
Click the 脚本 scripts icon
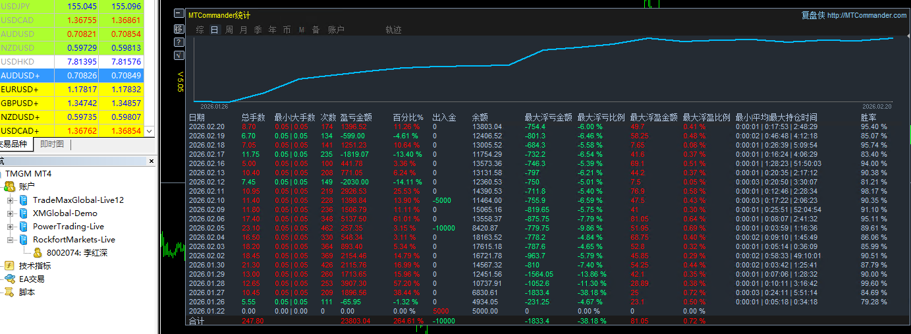(x=10, y=292)
